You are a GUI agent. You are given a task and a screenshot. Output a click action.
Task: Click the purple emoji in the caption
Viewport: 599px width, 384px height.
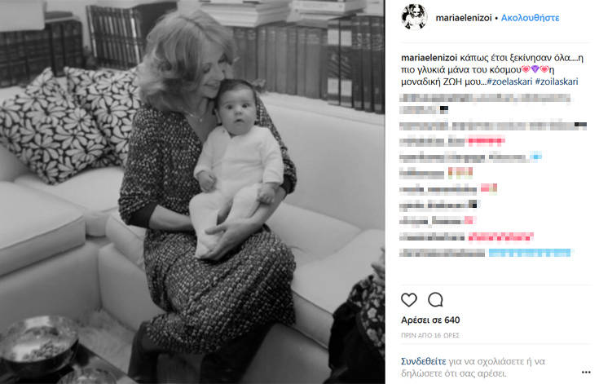tap(535, 69)
